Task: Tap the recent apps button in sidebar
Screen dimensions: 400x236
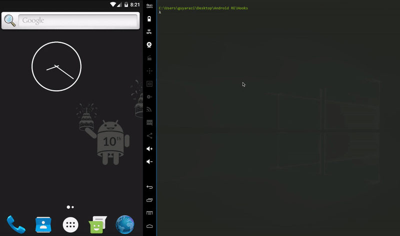Action: [x=149, y=200]
